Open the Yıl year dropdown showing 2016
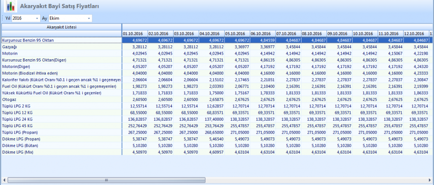Image resolution: width=434 pixels, height=185 pixels. 37,18
